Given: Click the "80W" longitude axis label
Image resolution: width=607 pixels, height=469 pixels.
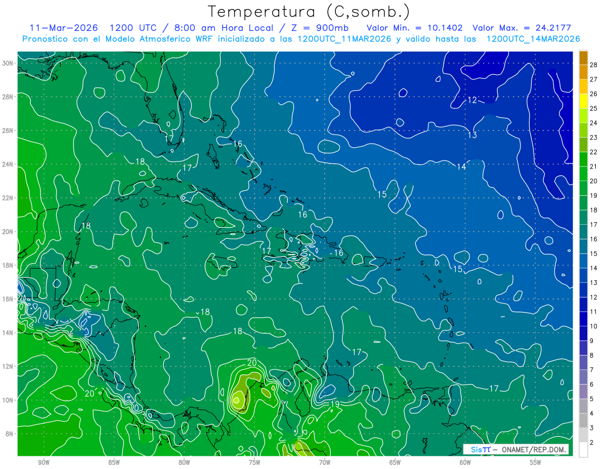Looking at the screenshot, I should pos(184,462).
